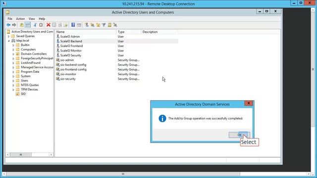Open the Help menu
The image size is (317, 178).
pyautogui.click(x=42, y=19)
